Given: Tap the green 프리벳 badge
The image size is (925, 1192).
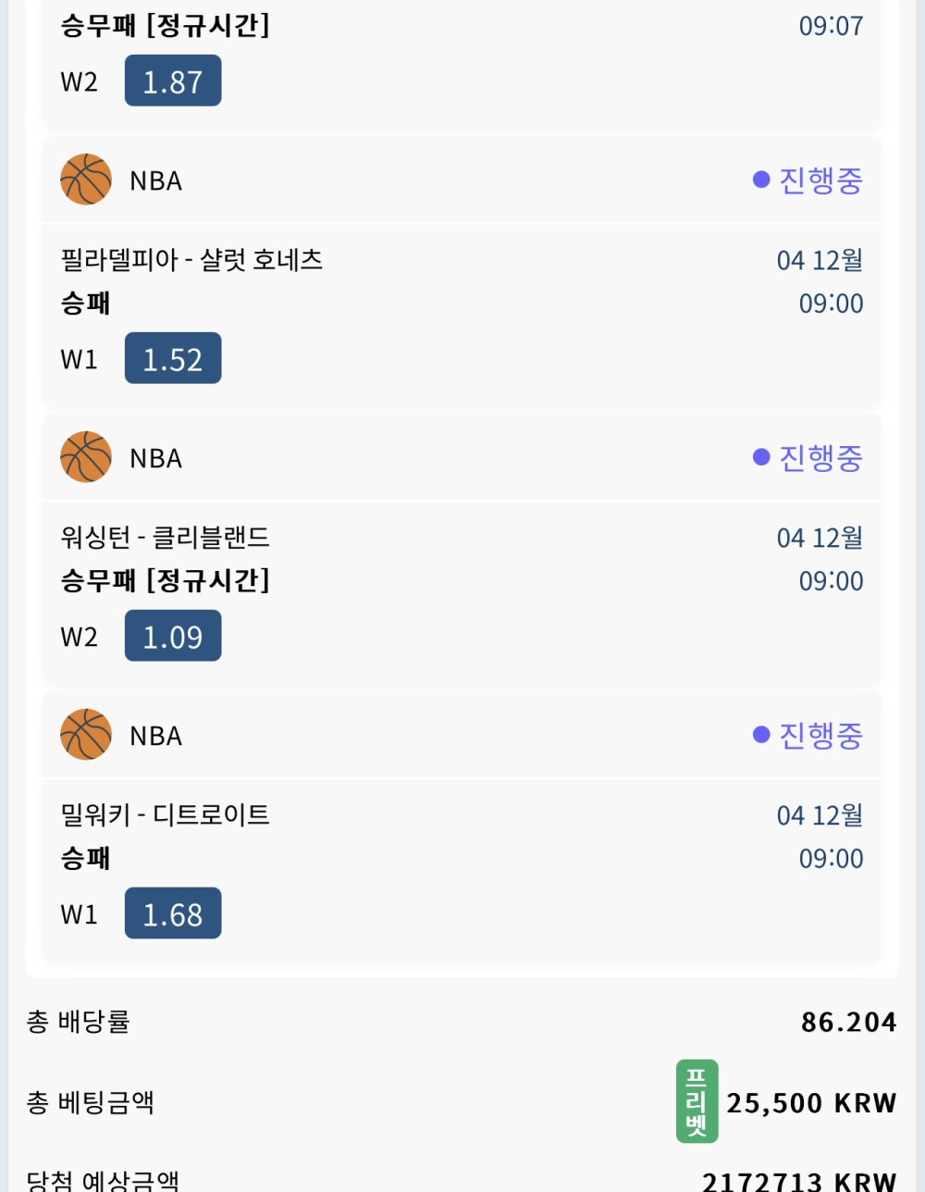Looking at the screenshot, I should [x=697, y=1101].
